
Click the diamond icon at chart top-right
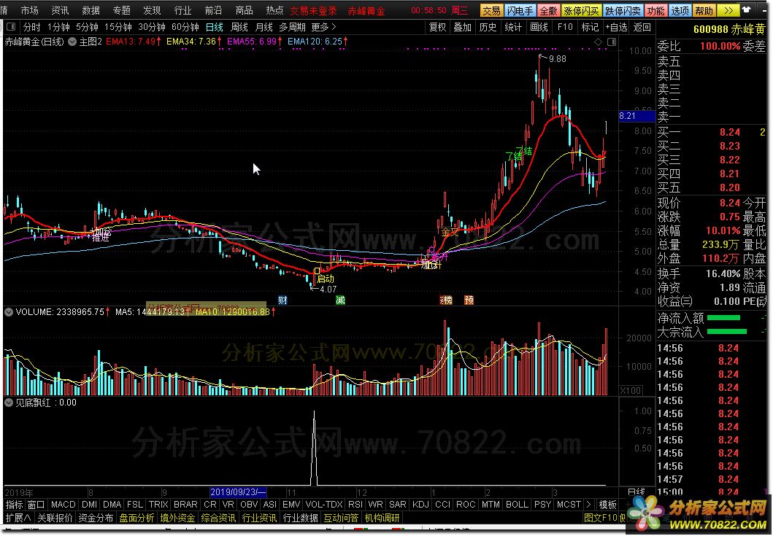599,42
